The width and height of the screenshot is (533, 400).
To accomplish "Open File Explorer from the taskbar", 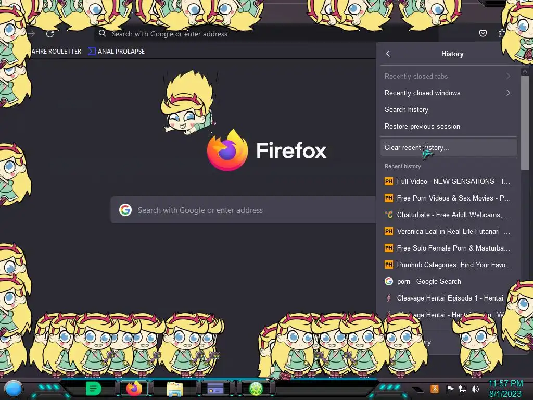I will (x=175, y=389).
